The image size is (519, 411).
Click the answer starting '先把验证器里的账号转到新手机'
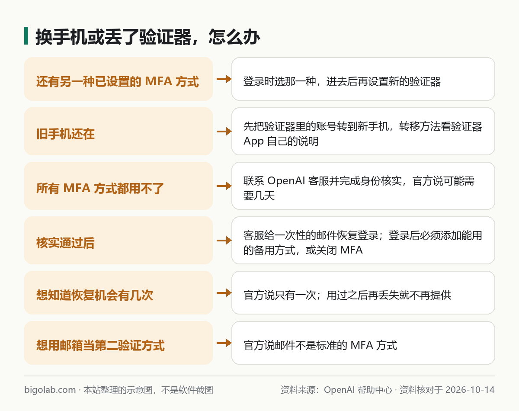tap(363, 132)
